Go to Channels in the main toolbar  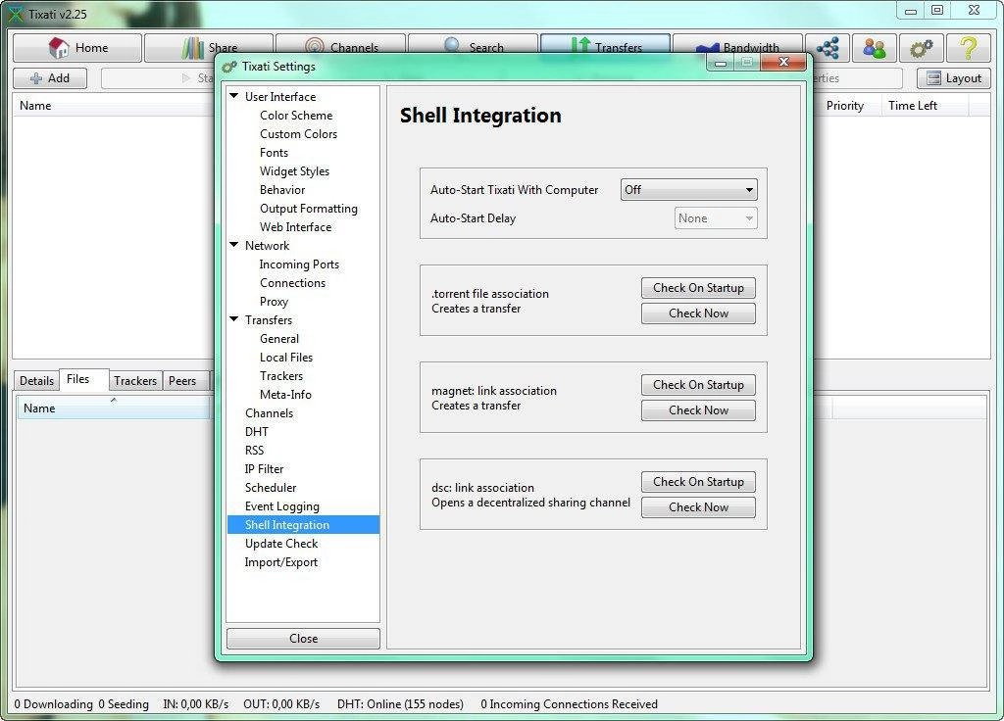point(340,47)
